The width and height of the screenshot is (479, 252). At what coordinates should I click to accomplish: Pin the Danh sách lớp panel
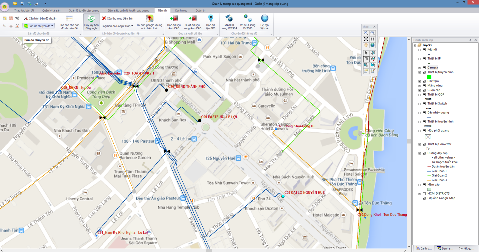(x=470, y=40)
